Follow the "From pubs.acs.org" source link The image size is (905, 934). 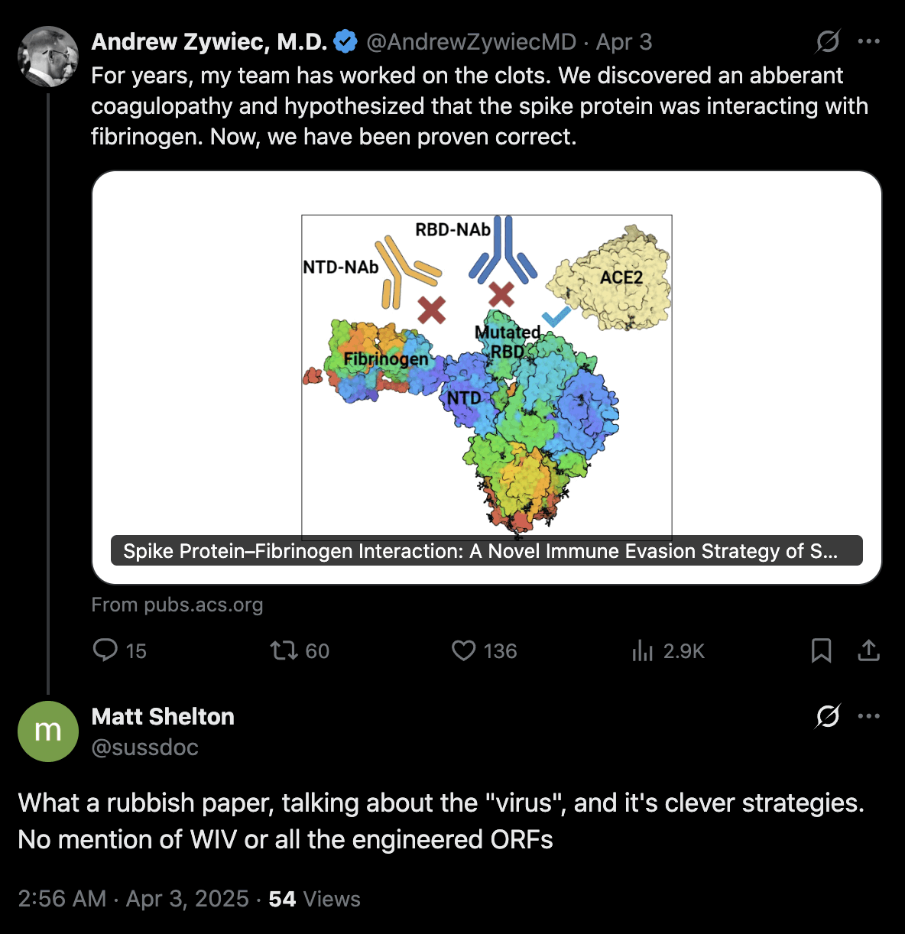click(177, 605)
